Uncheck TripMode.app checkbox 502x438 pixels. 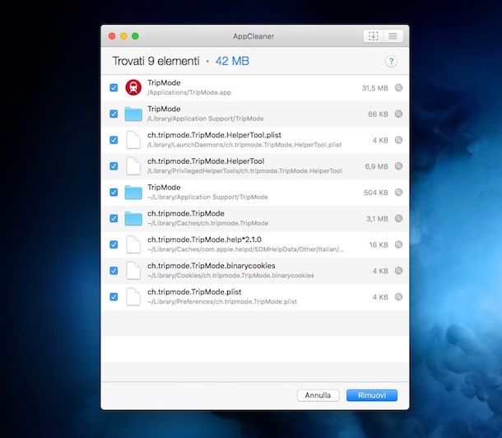[x=114, y=88]
